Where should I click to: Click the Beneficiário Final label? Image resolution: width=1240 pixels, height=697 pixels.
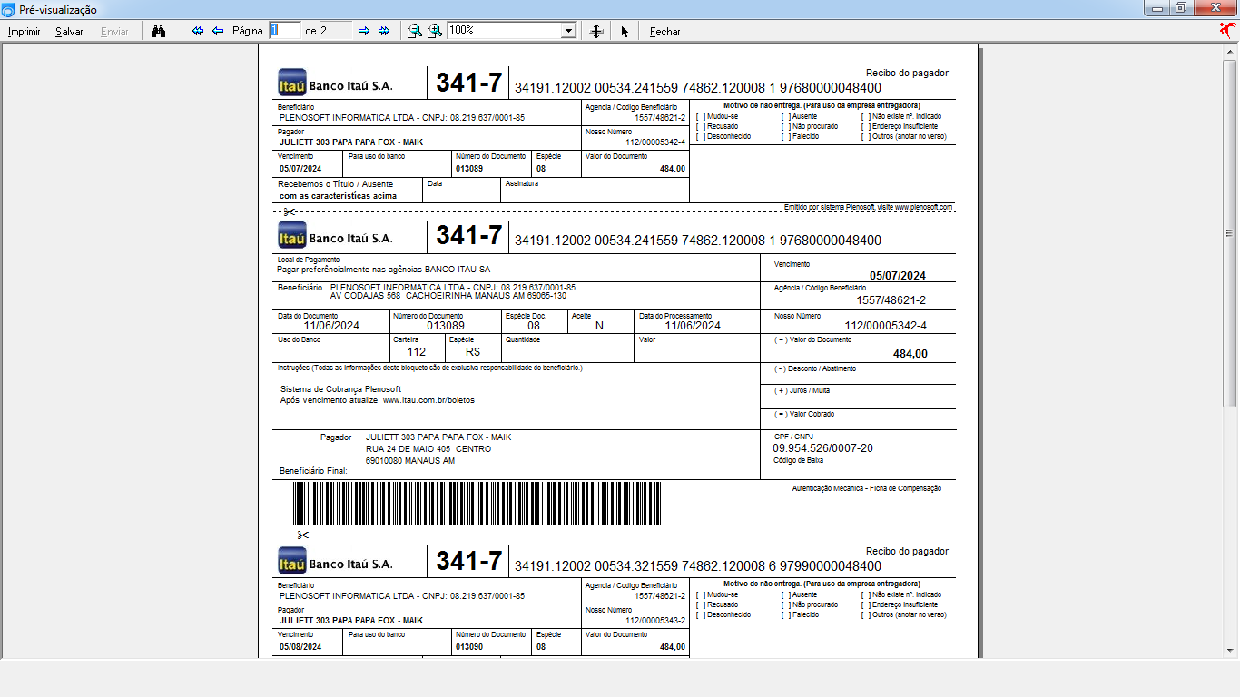313,471
